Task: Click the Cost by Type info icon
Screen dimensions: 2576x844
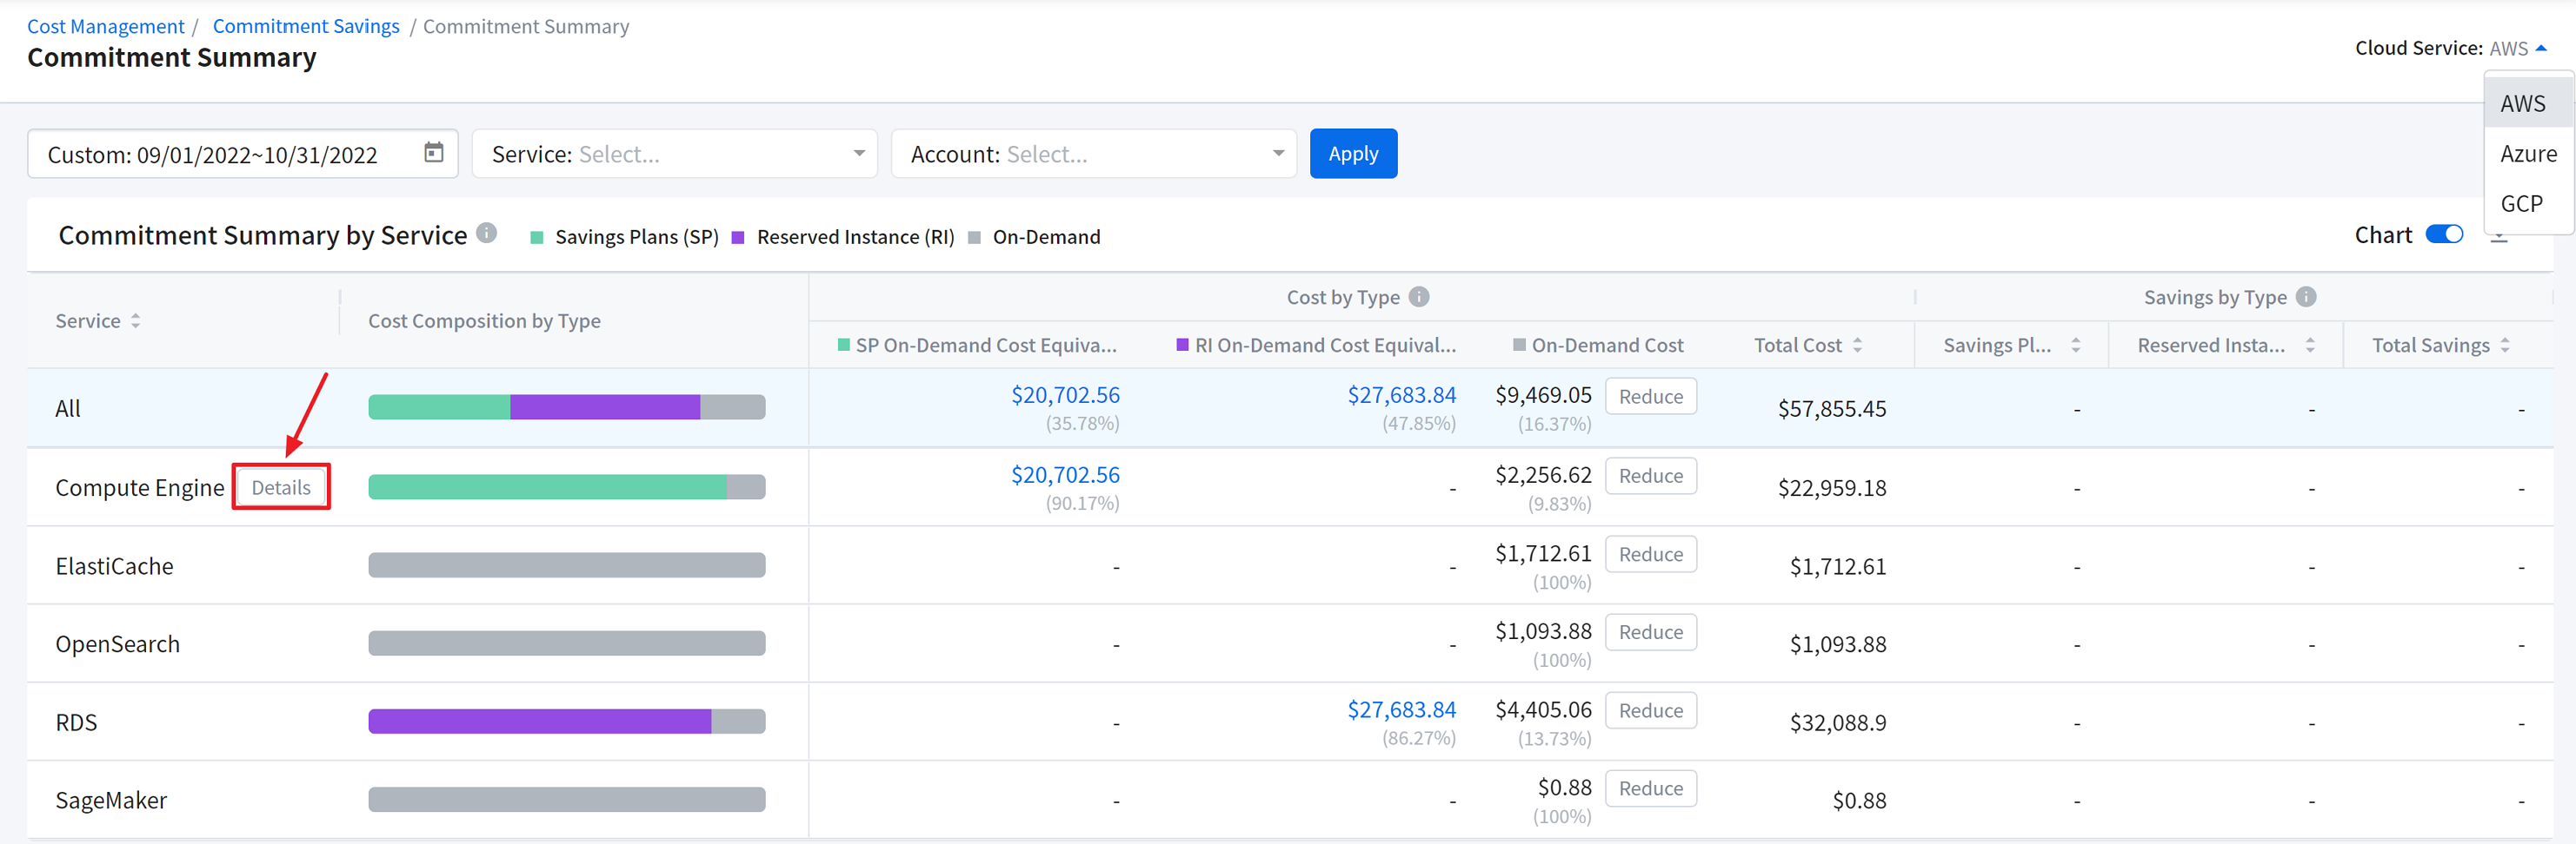Action: (x=1418, y=297)
